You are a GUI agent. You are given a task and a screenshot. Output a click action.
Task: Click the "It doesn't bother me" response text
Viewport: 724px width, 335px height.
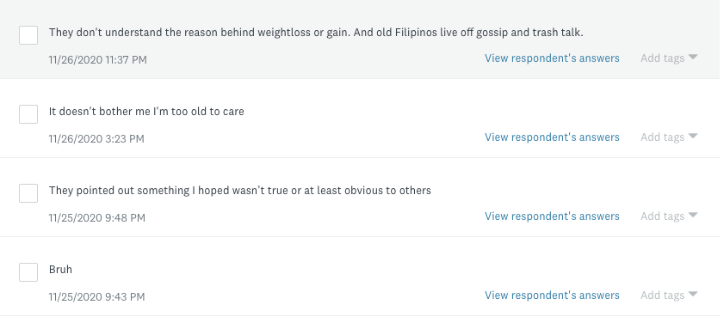coord(146,112)
